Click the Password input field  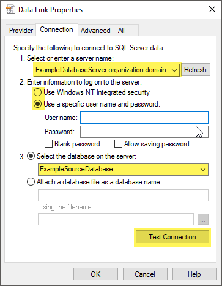point(144,132)
